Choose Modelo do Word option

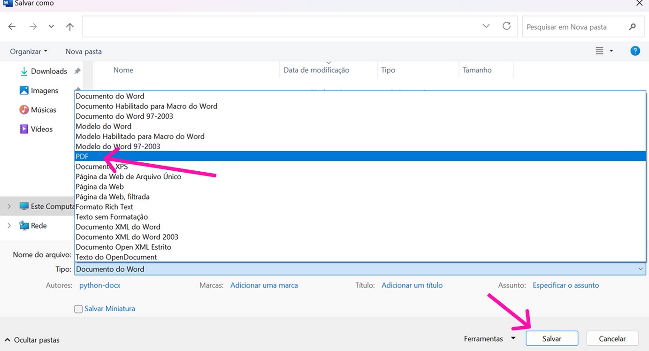(x=360, y=126)
